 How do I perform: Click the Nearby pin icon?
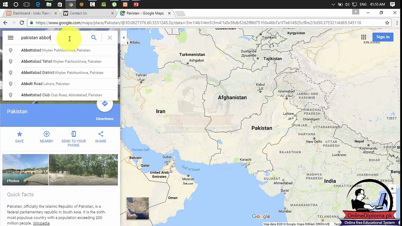46,134
